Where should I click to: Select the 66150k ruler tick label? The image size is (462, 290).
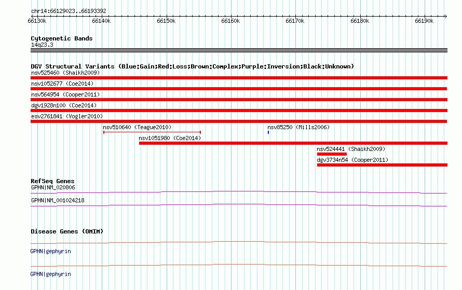166,21
